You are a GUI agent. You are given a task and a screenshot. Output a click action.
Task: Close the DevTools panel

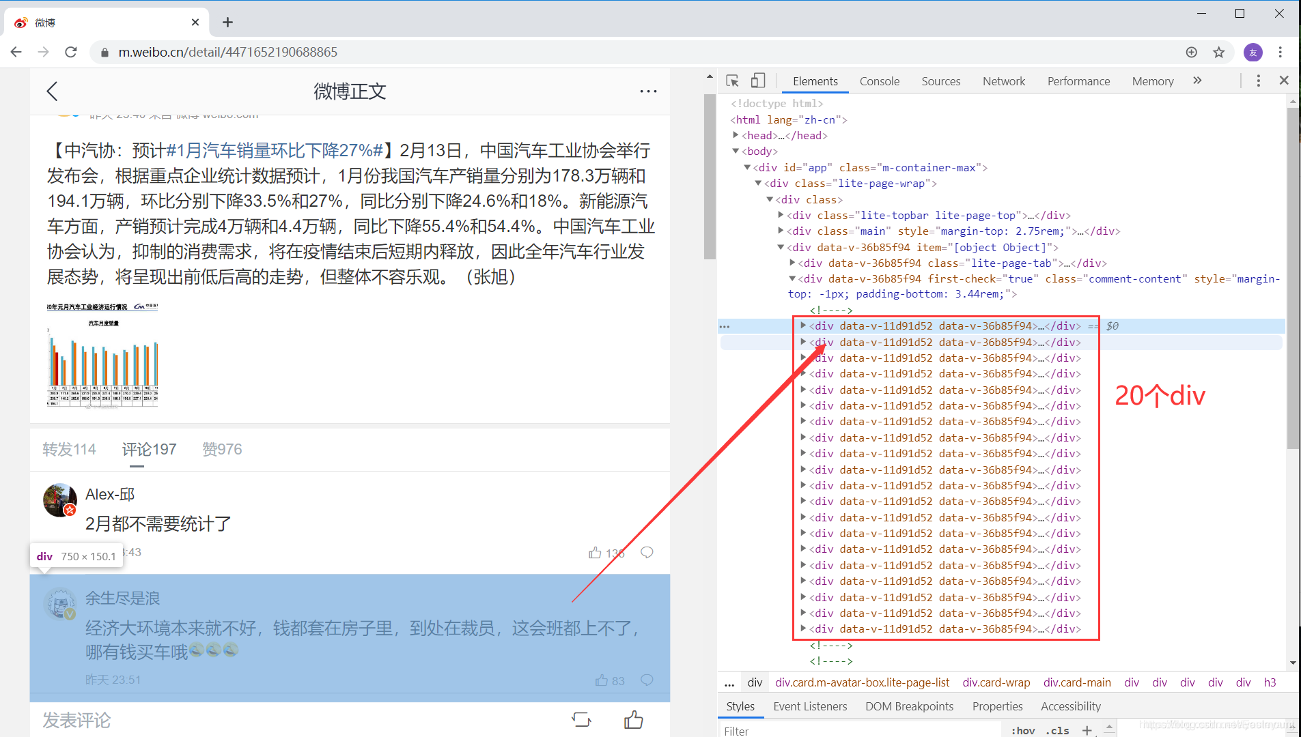click(1284, 81)
